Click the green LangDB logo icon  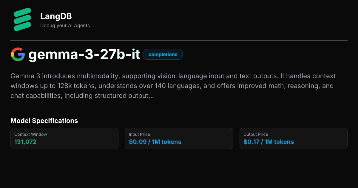click(22, 19)
